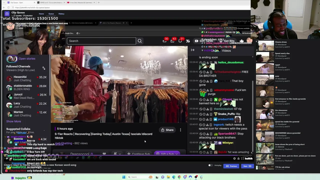Open Google Chrome from the taskbar
The image size is (320, 180).
pos(179,177)
